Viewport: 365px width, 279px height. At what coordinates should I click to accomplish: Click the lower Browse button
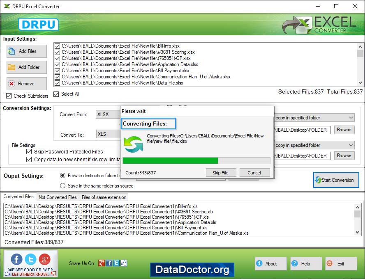coord(344,156)
